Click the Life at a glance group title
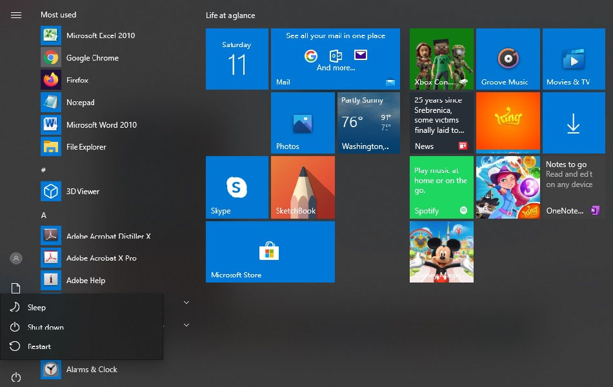 point(230,15)
